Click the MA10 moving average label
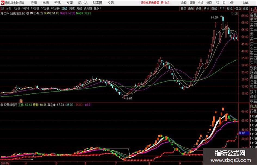The width and height of the screenshot is (257, 165). point(52,13)
